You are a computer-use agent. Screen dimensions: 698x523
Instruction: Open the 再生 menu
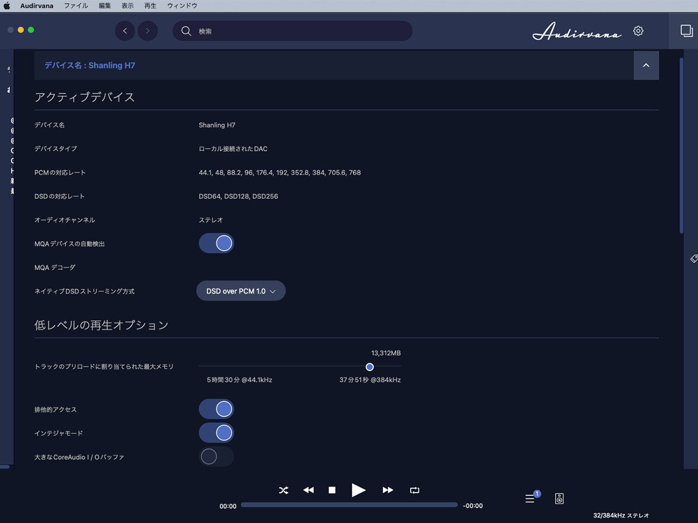[151, 5]
